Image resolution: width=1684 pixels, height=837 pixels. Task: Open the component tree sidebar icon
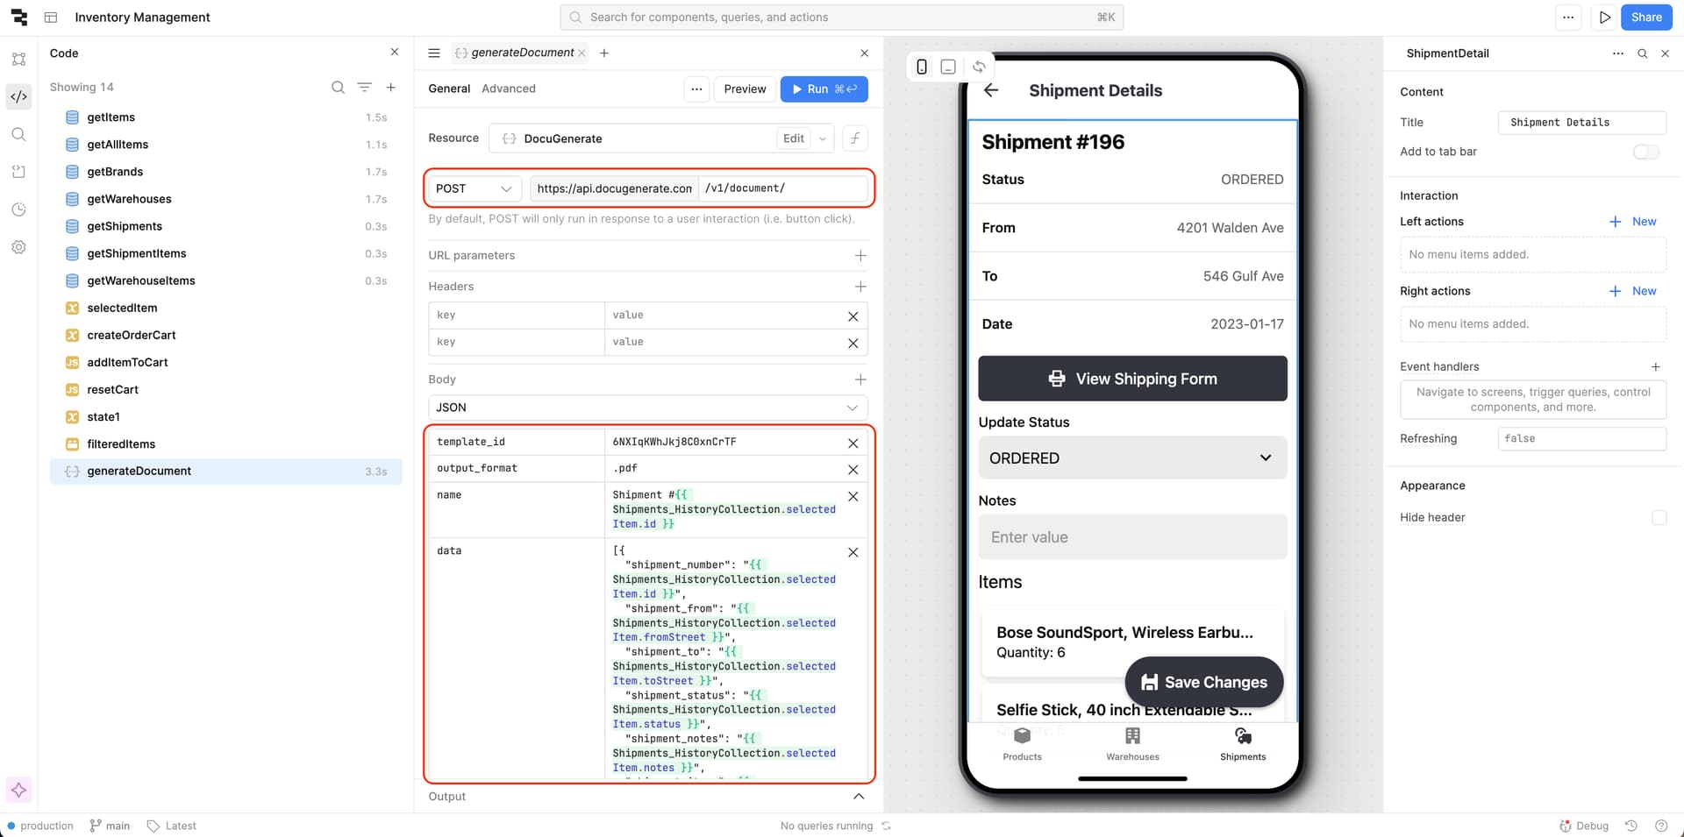18,60
